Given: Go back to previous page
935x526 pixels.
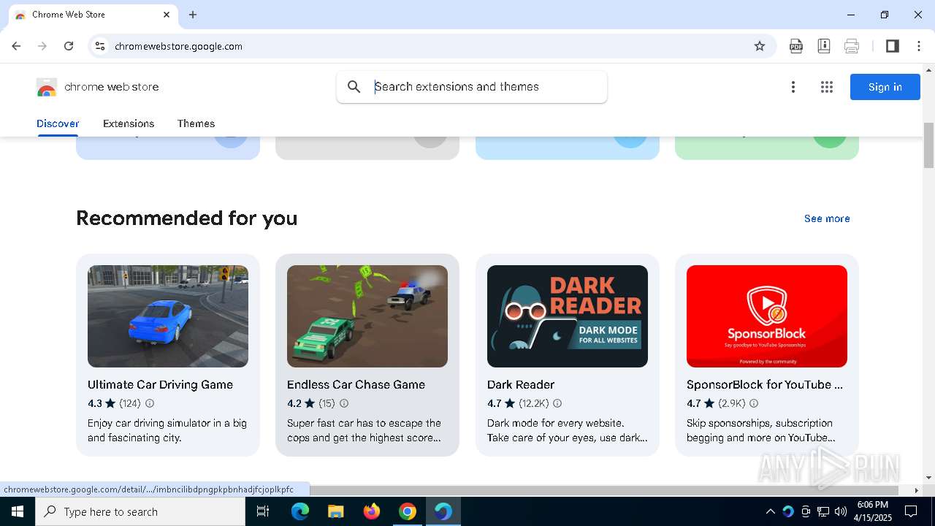Looking at the screenshot, I should pyautogui.click(x=16, y=46).
